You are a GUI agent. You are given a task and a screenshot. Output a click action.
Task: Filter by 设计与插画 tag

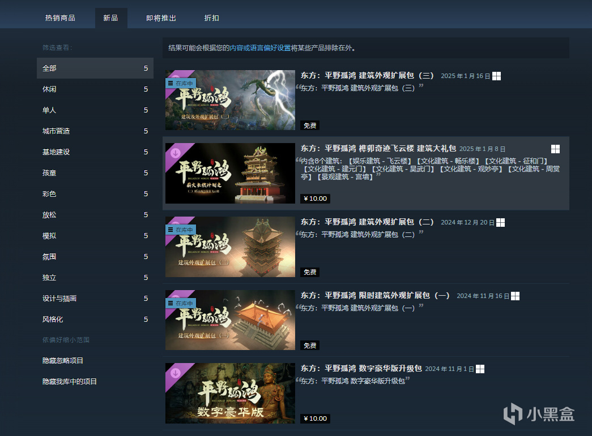coord(95,299)
